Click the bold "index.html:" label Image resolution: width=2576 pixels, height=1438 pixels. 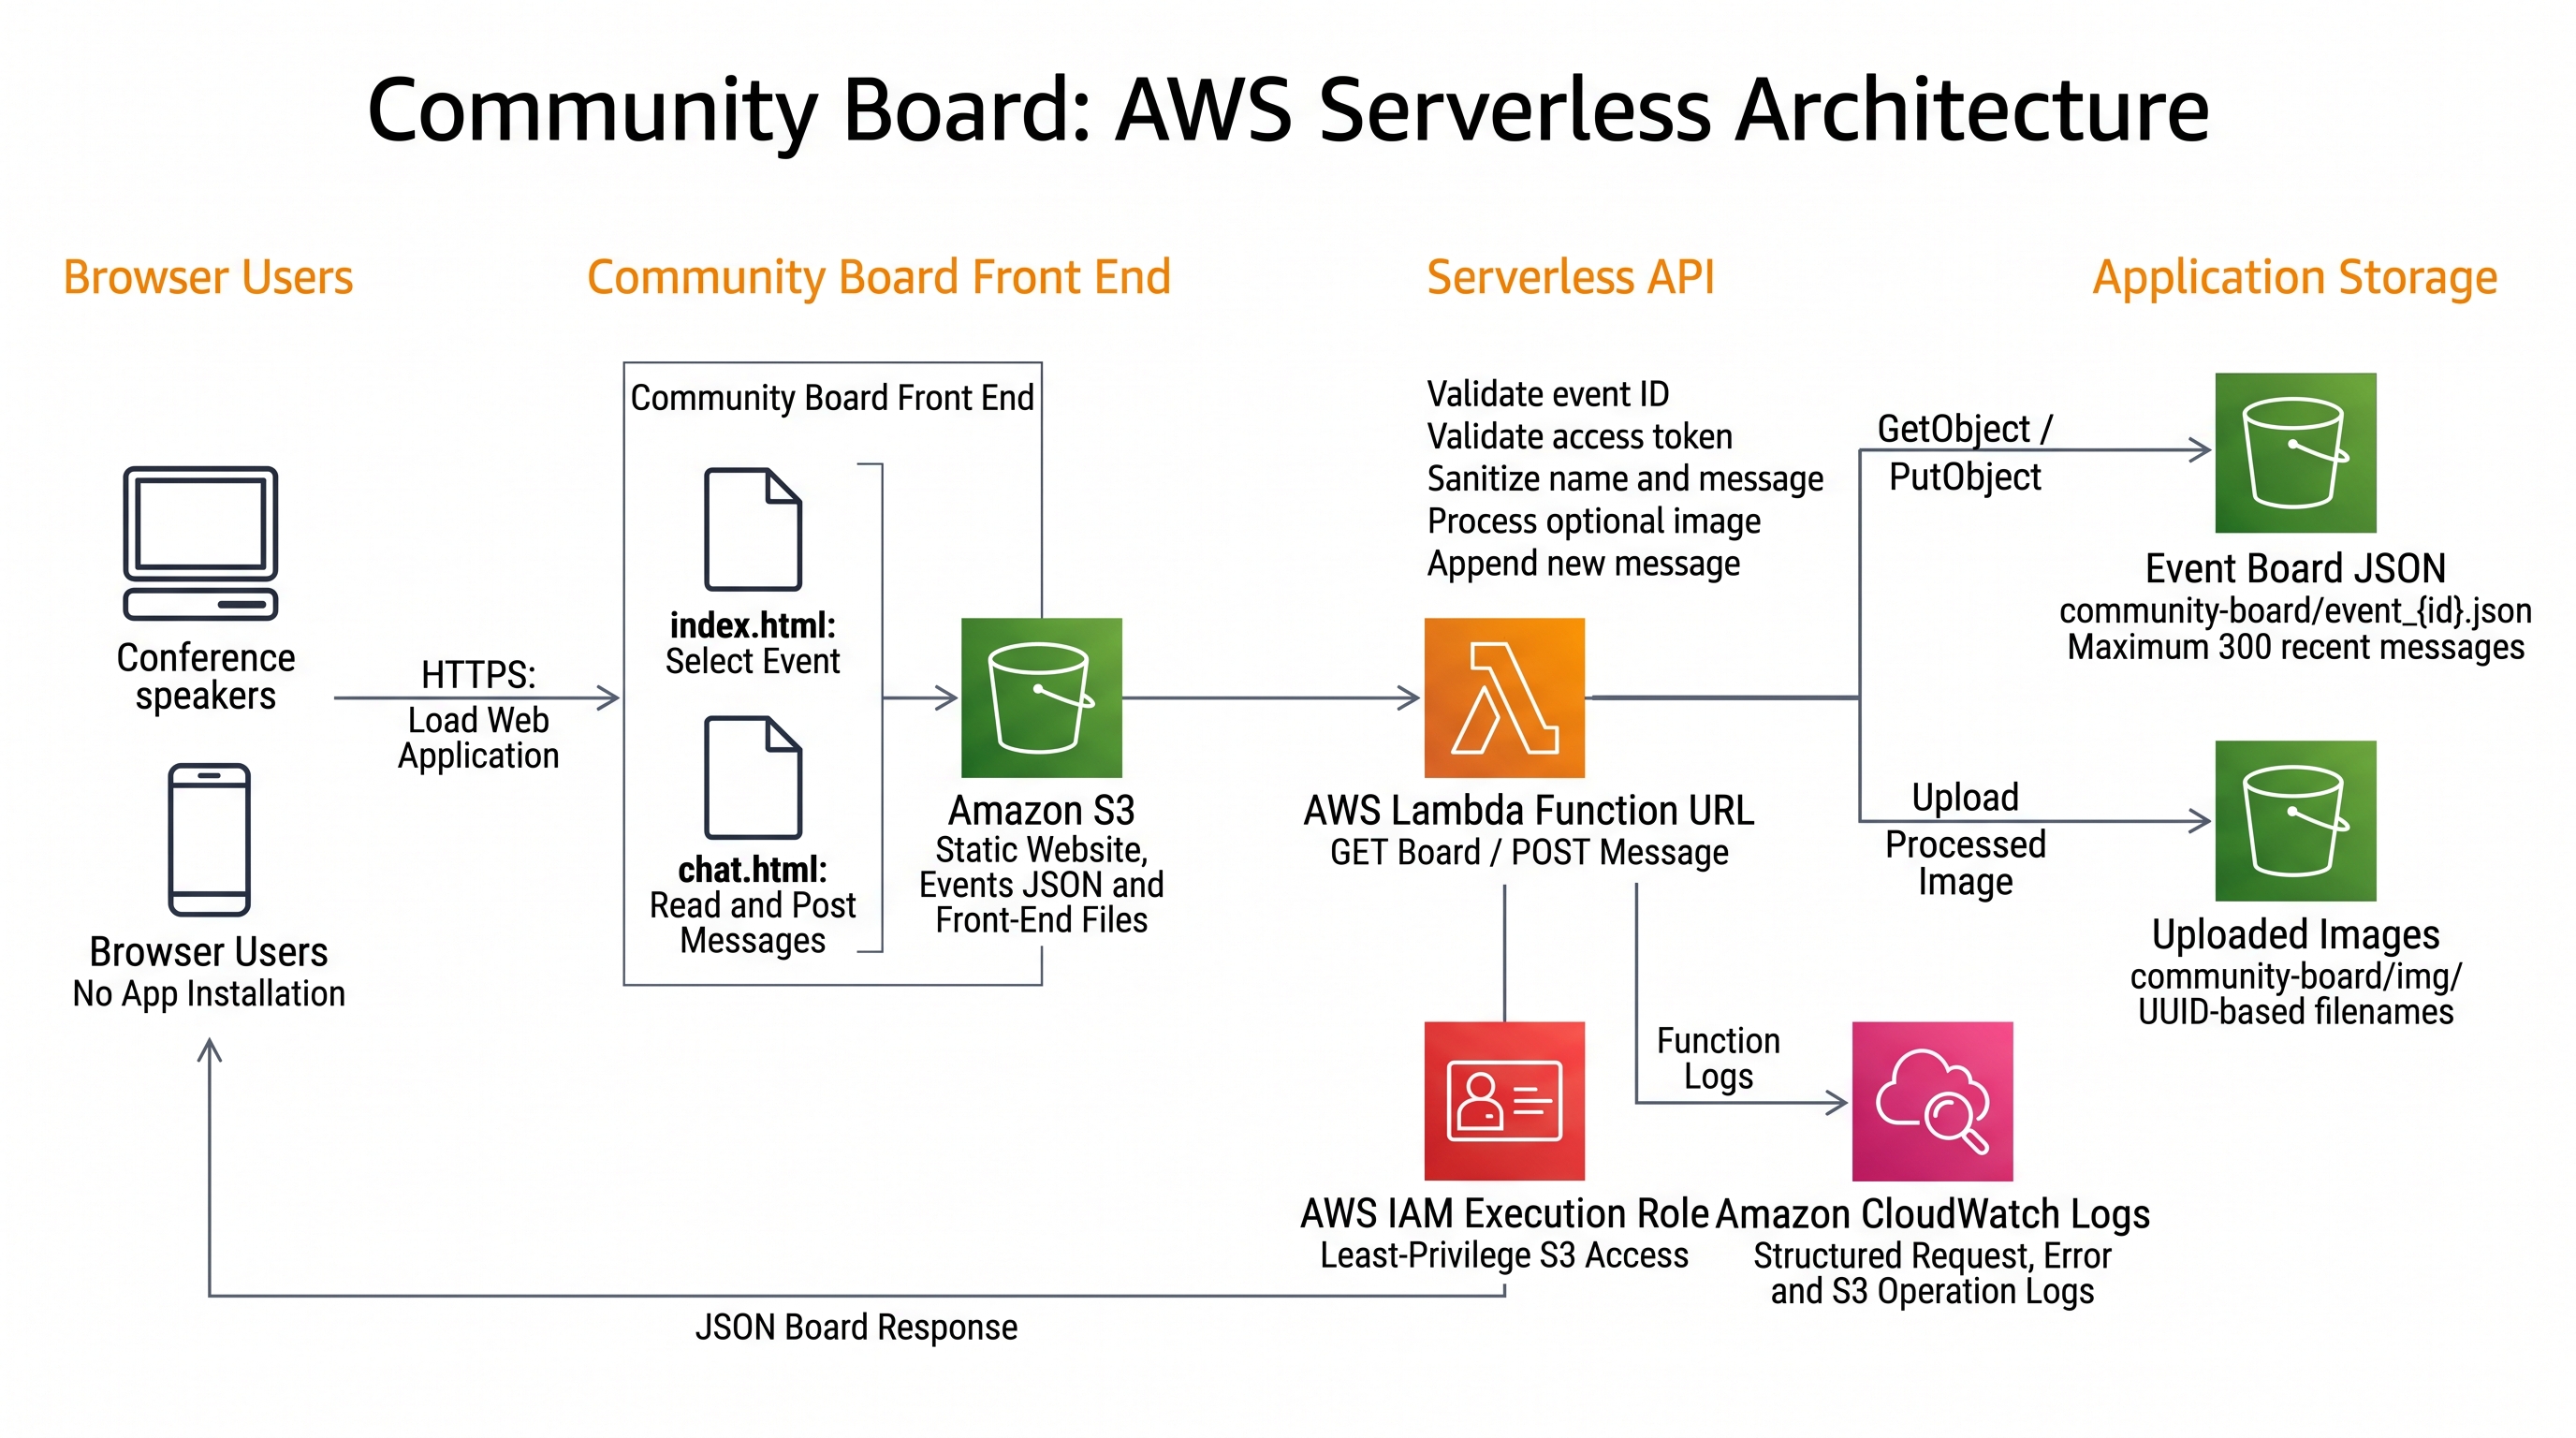tap(753, 625)
